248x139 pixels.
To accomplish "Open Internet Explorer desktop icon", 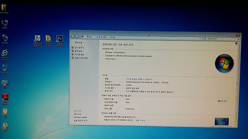I will pyautogui.click(x=5, y=55).
